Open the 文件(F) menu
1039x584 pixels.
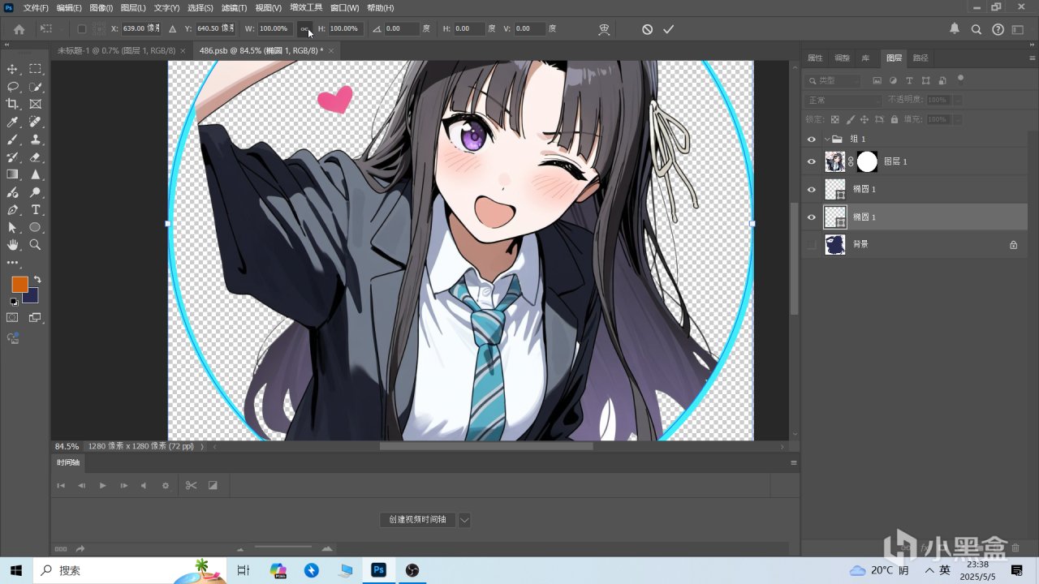(x=36, y=7)
